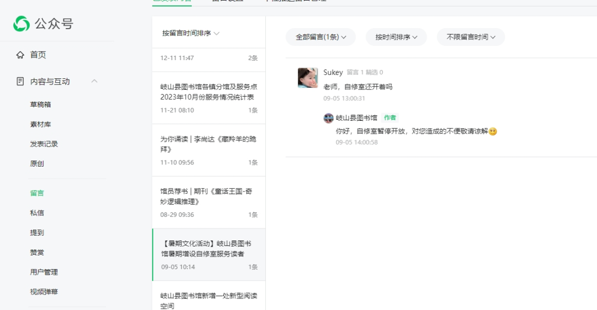Select 留言 in the sidebar
Screen dimensions: 597x310
(37, 193)
